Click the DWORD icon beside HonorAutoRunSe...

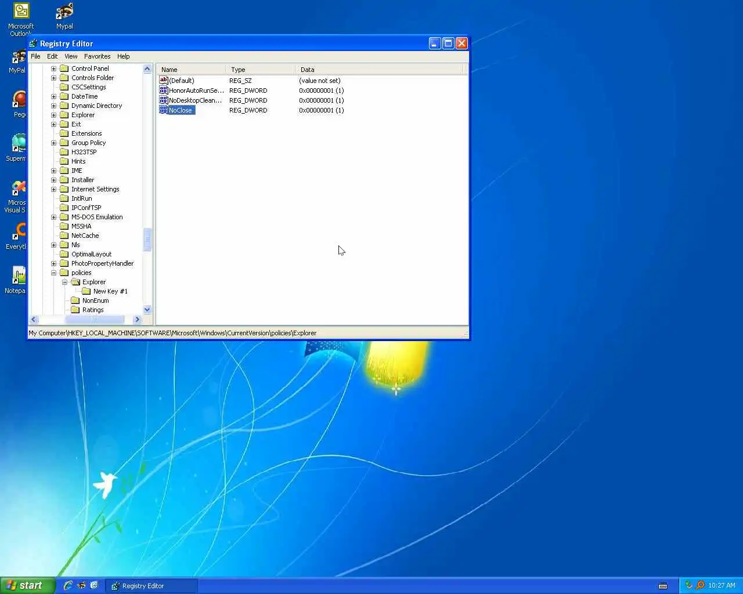(163, 90)
